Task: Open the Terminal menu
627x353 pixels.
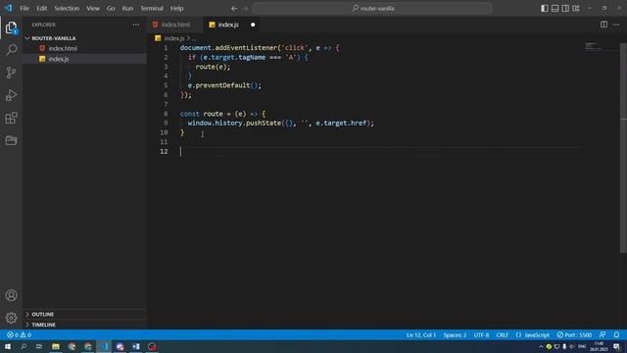Action: coord(152,9)
